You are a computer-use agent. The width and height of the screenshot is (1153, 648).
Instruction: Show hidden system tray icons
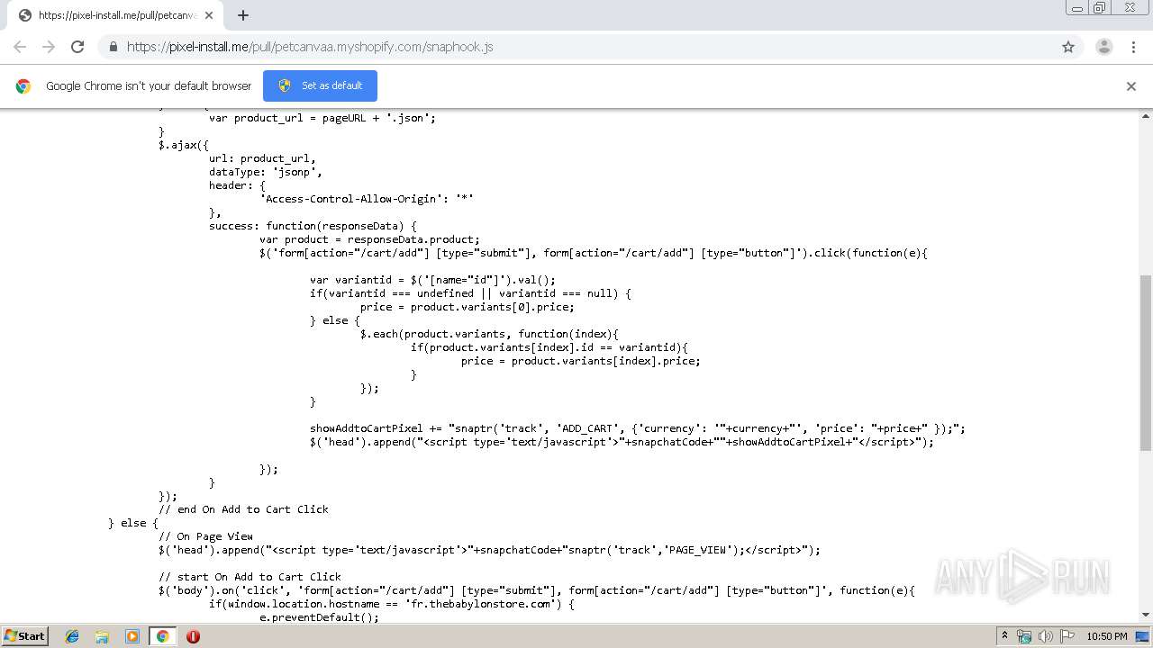click(x=1004, y=636)
